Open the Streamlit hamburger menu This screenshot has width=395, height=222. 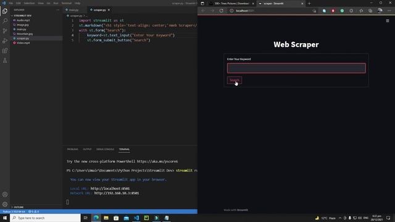pos(388,20)
